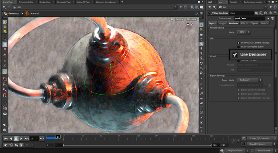Choose the object select tool in left toolbar

(5, 22)
